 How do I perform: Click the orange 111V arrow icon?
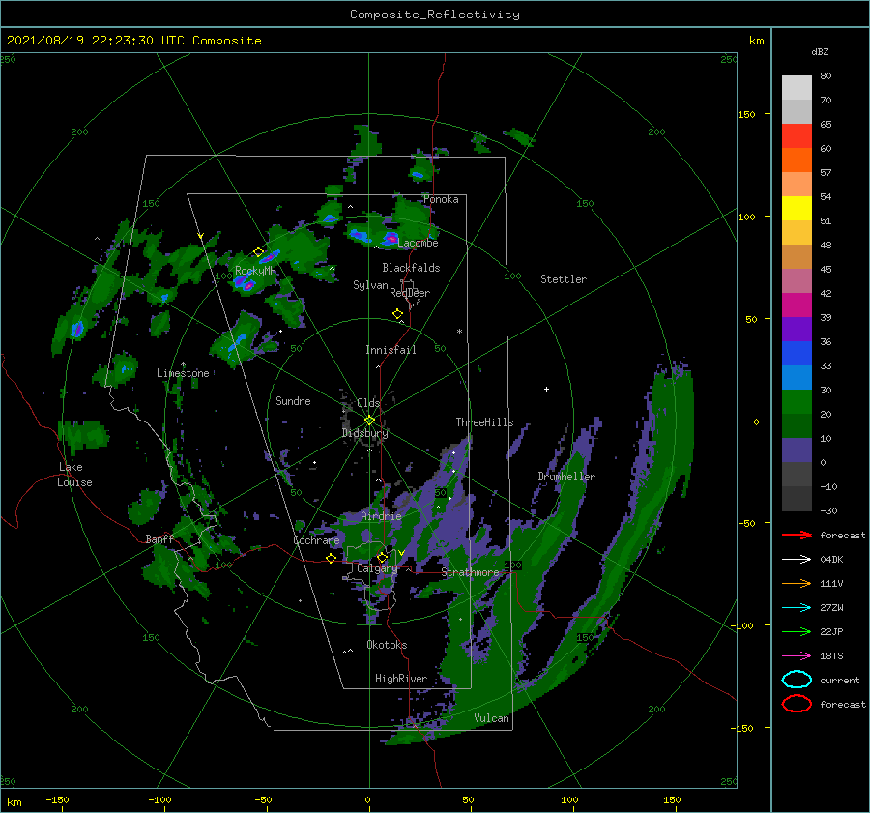797,583
